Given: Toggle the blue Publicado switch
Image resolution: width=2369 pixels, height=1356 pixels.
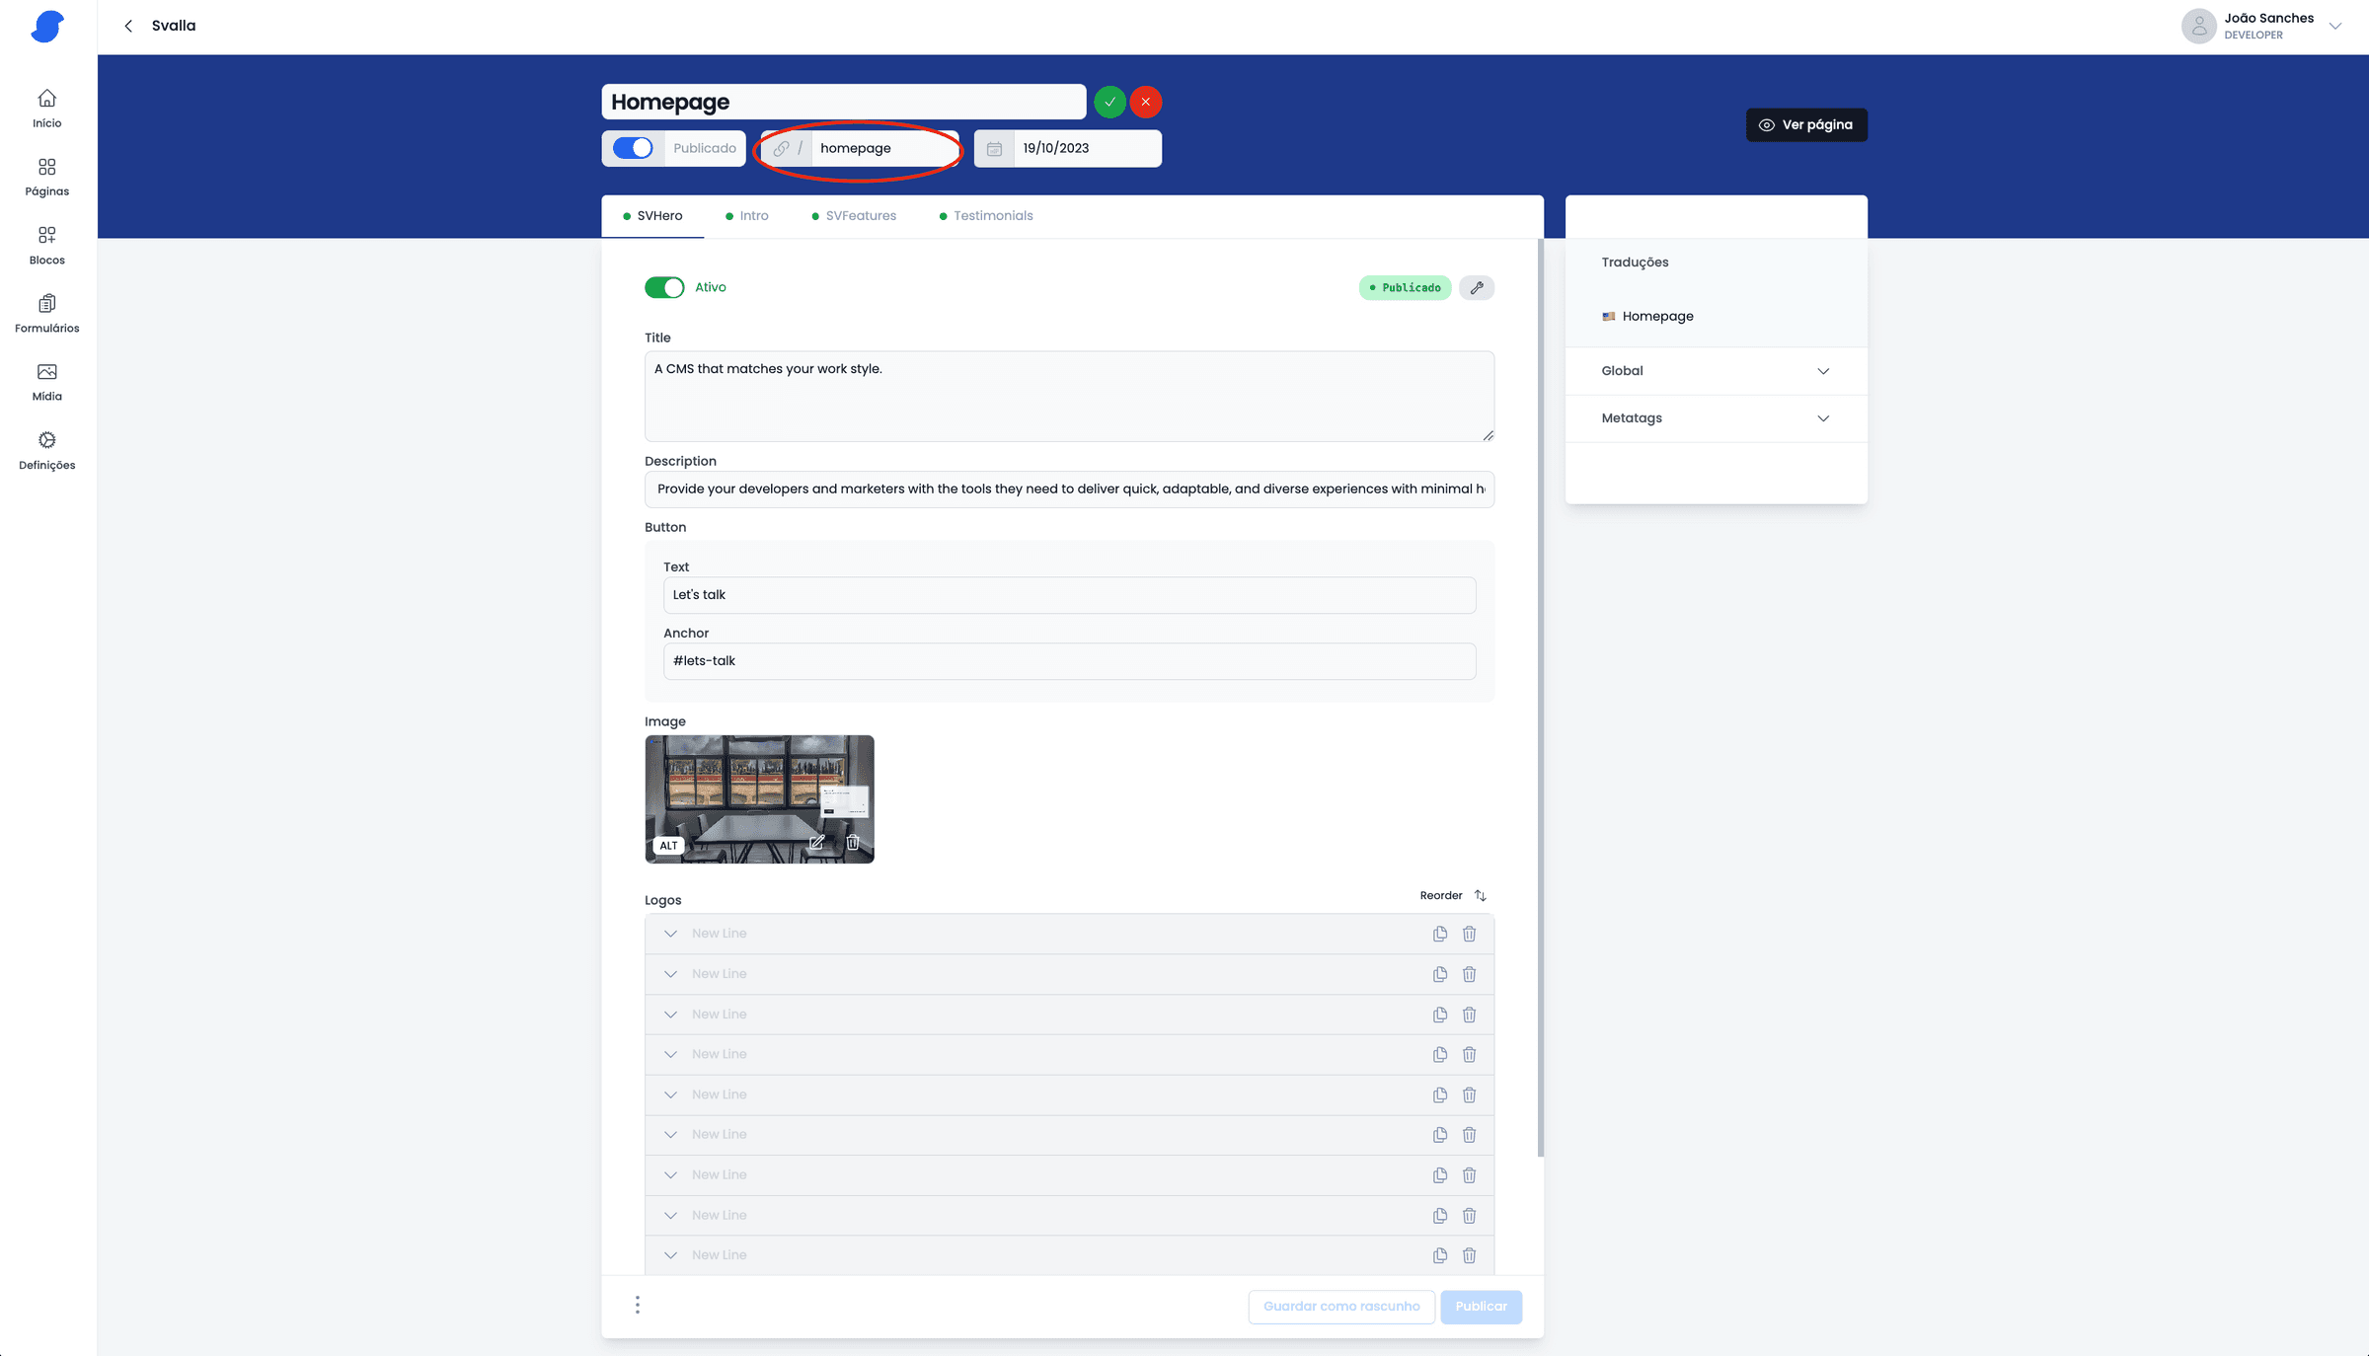Looking at the screenshot, I should (x=633, y=148).
